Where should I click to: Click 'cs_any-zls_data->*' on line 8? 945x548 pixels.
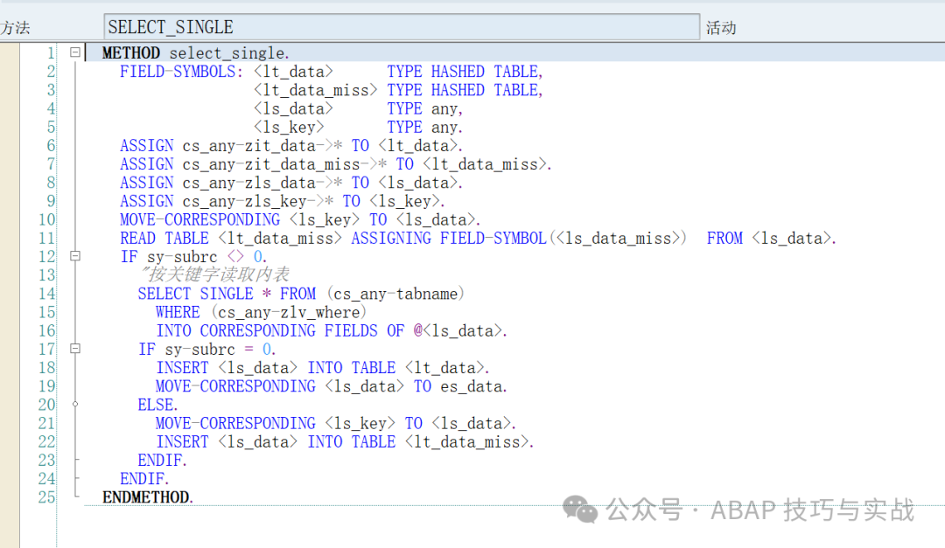262,183
